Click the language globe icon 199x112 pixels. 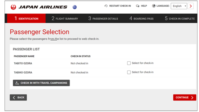click(154, 6)
